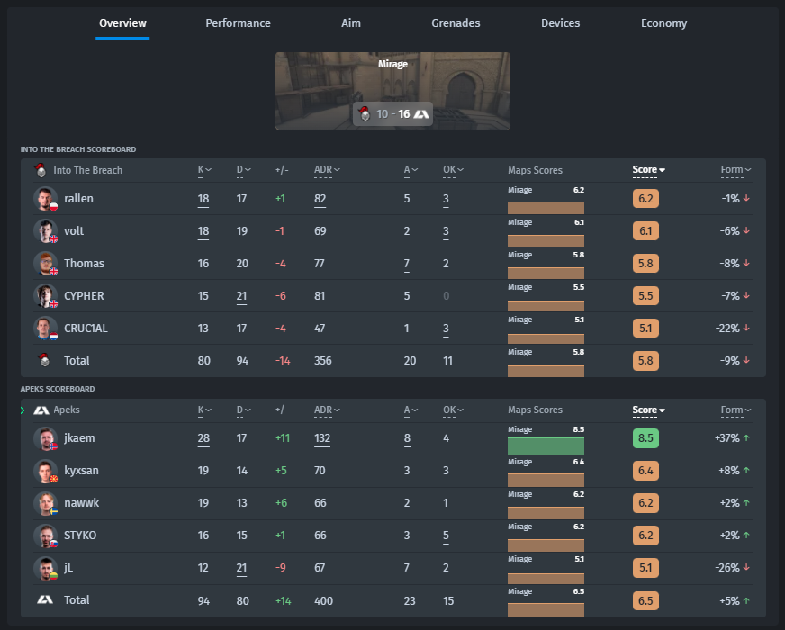The width and height of the screenshot is (785, 630).
Task: Open volt's player profile link
Action: 74,231
